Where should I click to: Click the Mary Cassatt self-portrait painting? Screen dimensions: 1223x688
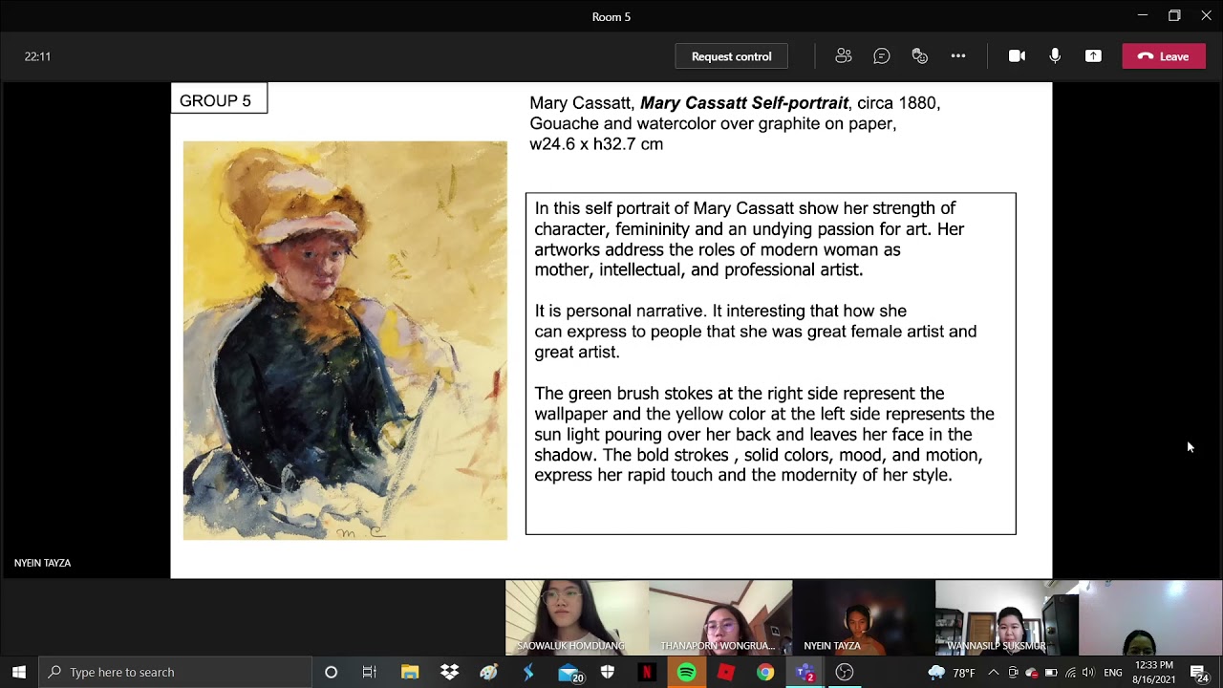pos(345,340)
